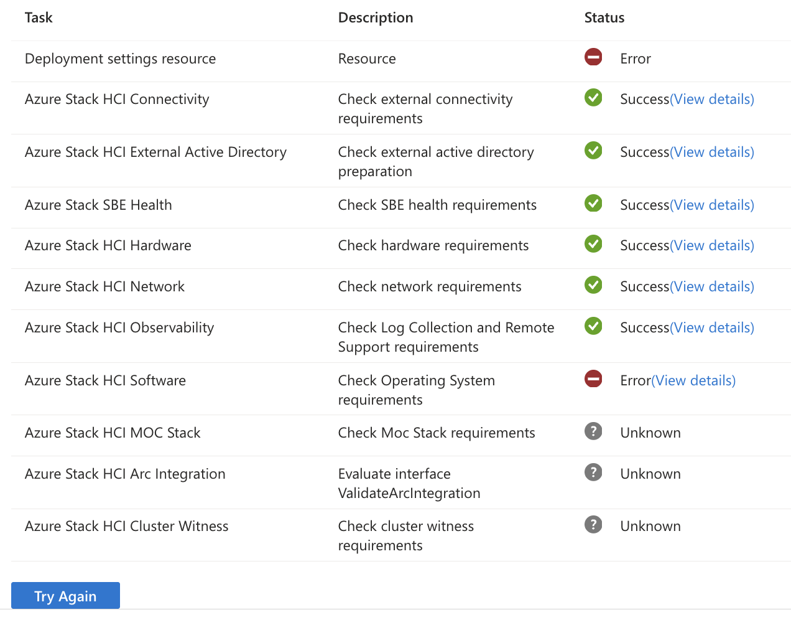
Task: Select 'Deployment settings resource' task text
Action: pos(121,59)
